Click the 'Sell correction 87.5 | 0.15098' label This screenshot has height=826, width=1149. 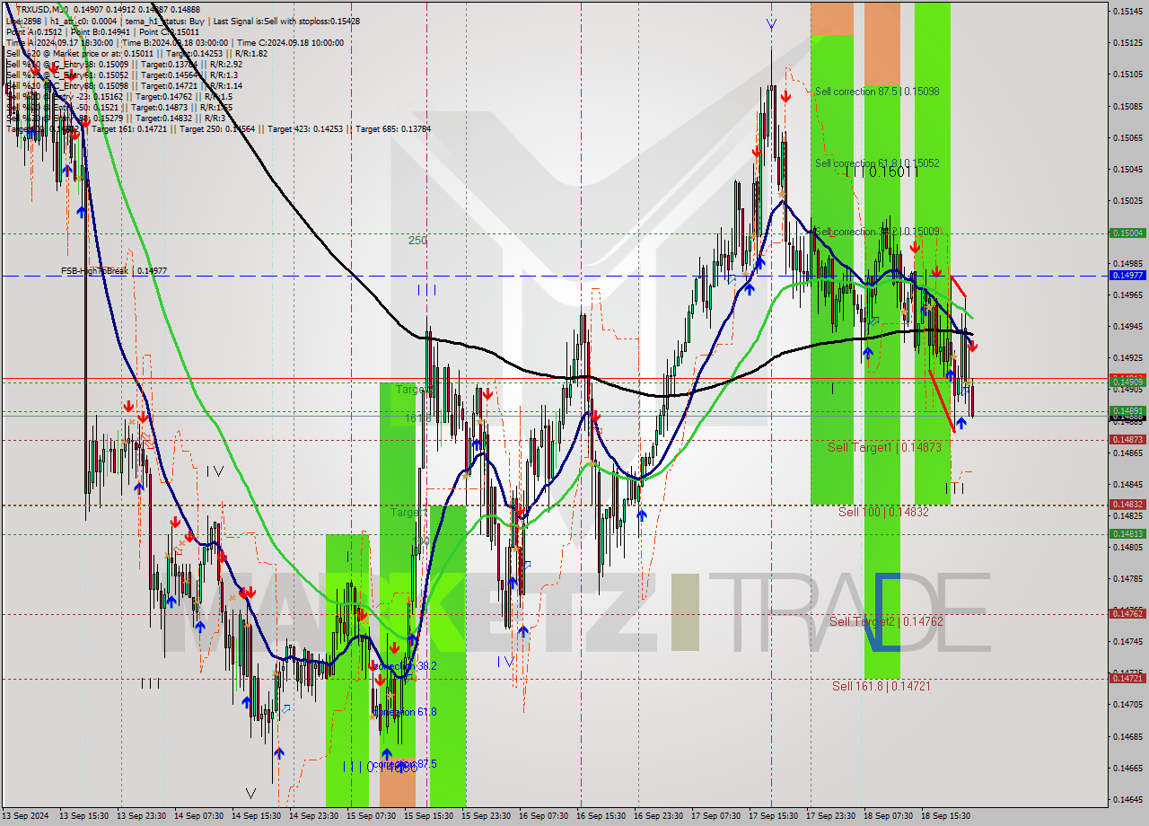click(x=877, y=92)
